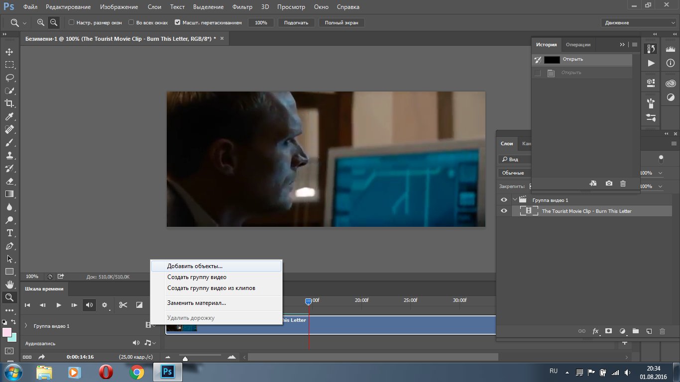
Task: Choose the zoom in mode in options bar
Action: pyautogui.click(x=41, y=22)
